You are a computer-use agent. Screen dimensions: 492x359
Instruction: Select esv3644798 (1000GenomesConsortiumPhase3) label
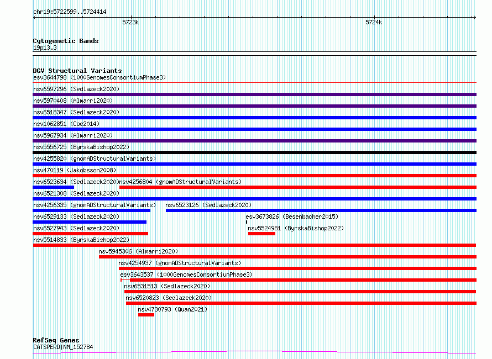(100, 77)
